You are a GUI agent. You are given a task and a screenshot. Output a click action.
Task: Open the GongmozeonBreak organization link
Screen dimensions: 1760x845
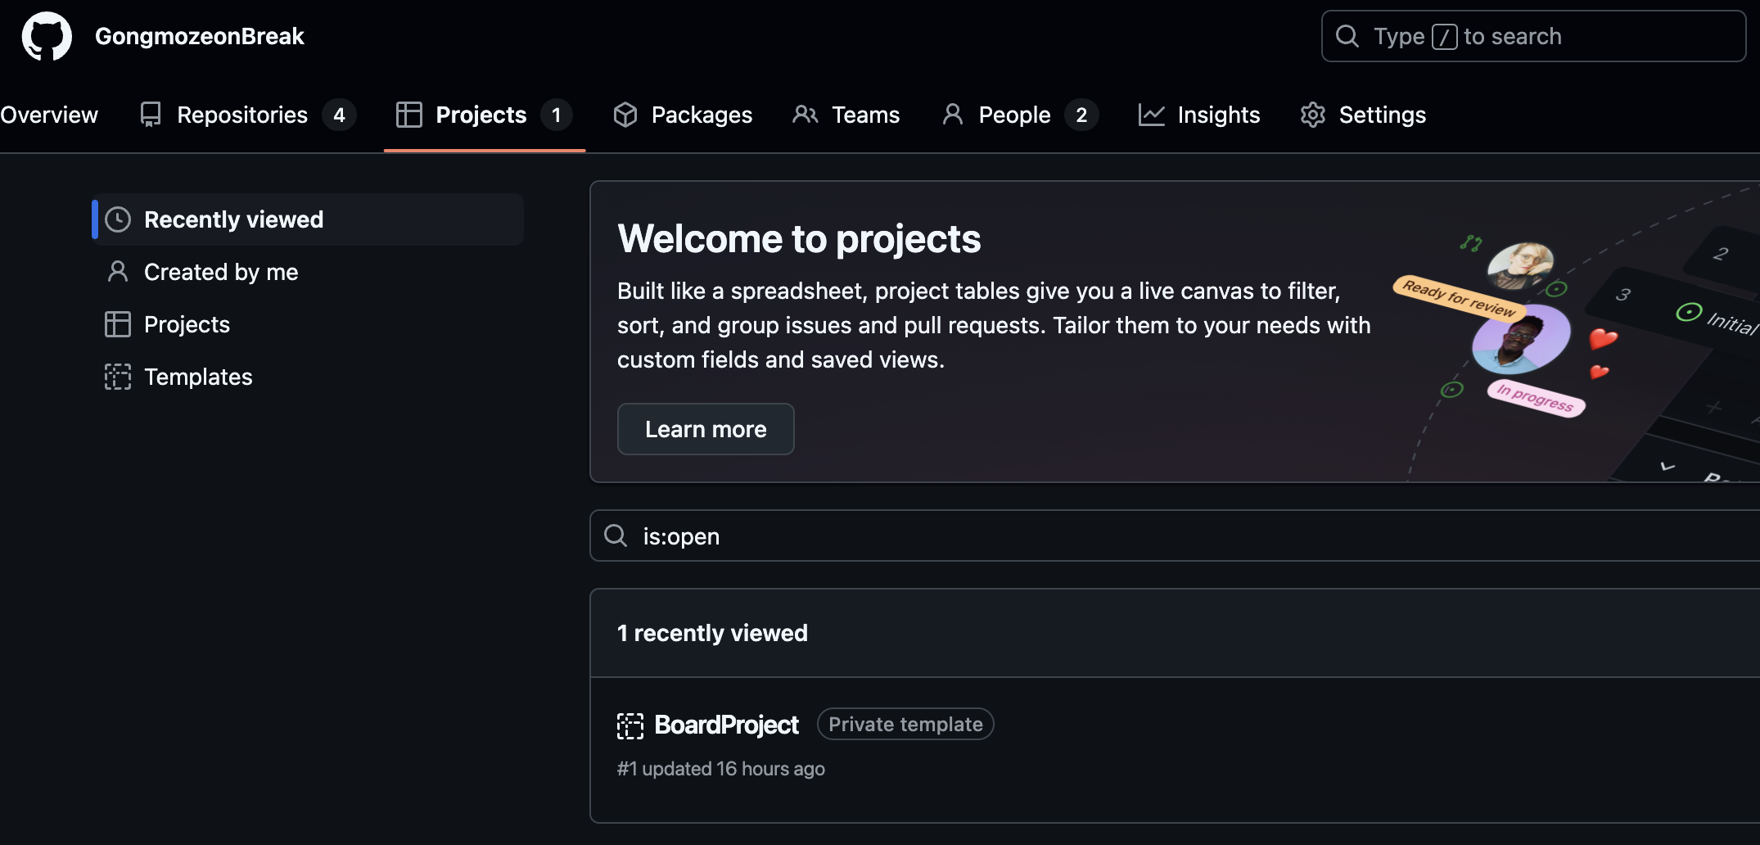point(199,36)
